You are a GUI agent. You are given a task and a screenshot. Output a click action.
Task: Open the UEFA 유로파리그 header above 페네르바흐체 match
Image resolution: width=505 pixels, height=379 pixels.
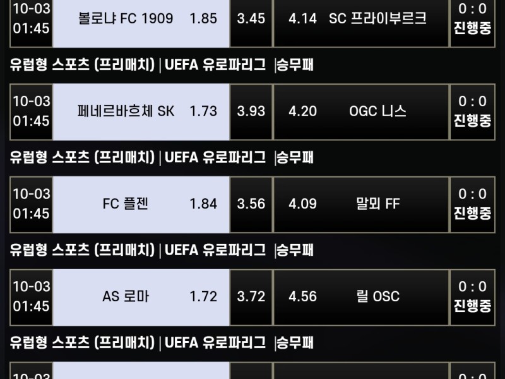tap(215, 64)
